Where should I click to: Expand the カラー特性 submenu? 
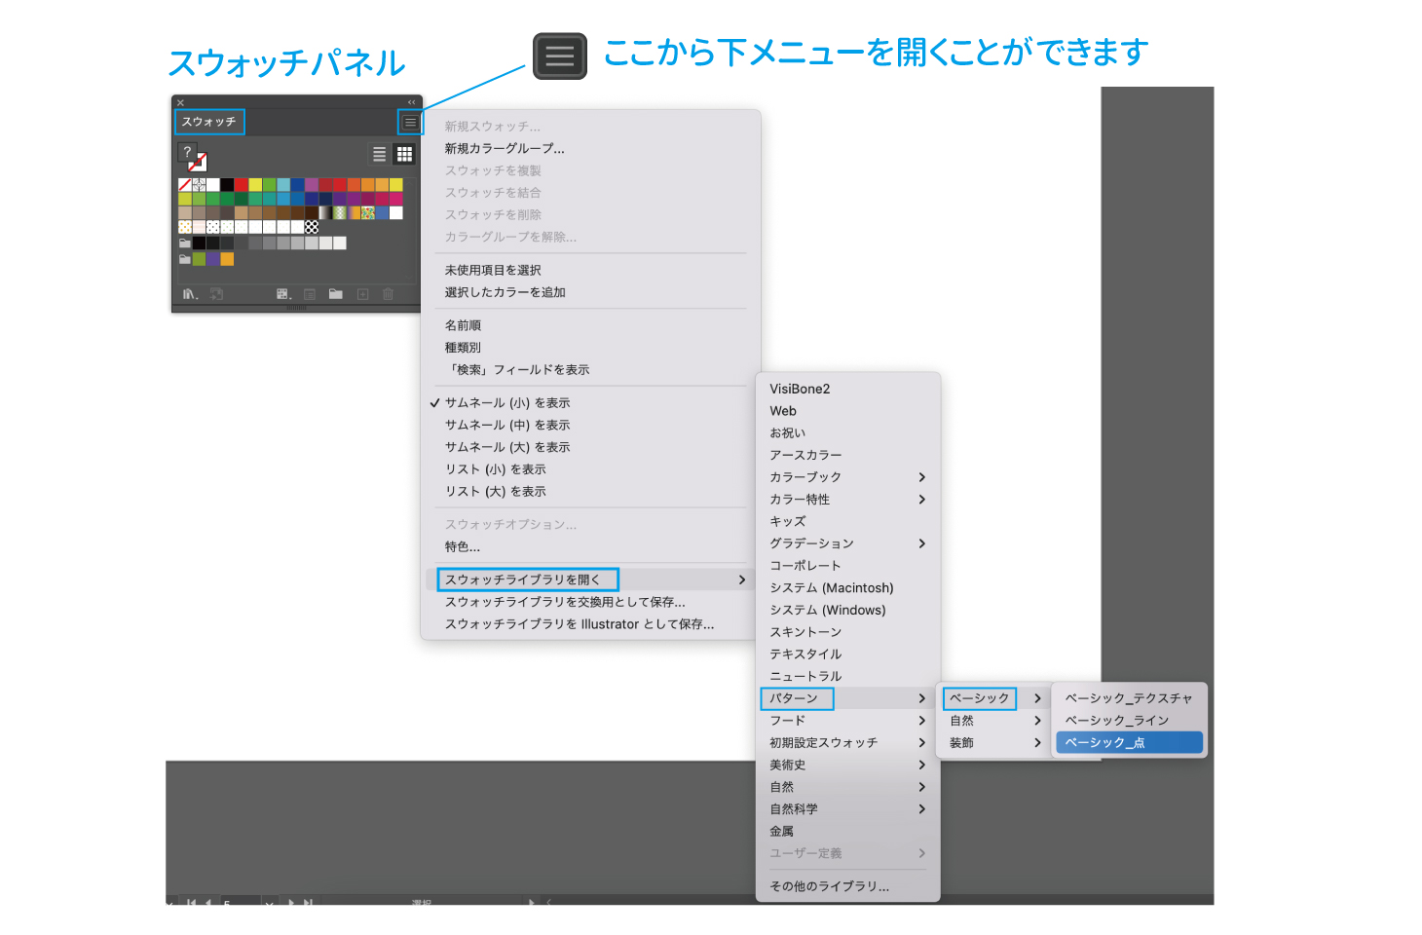coord(847,500)
